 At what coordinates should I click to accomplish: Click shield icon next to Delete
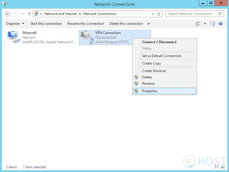136,77
